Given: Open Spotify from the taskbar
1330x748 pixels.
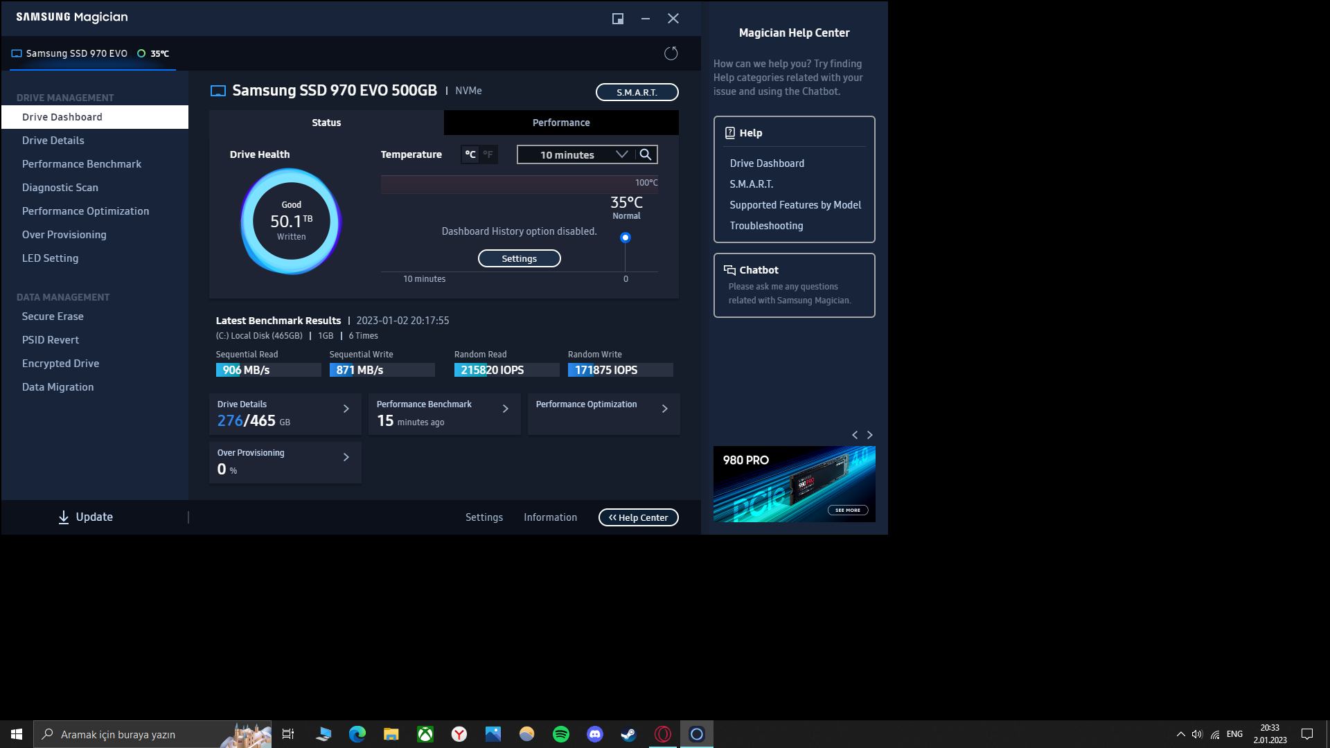Looking at the screenshot, I should [560, 734].
